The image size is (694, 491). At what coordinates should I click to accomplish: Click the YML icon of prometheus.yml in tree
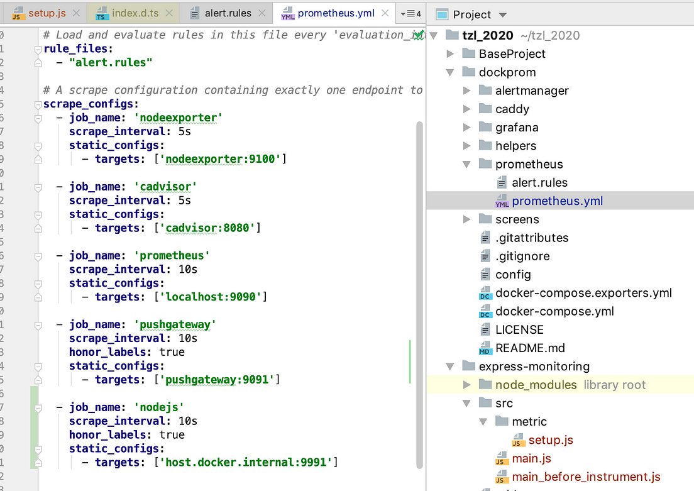click(x=502, y=201)
